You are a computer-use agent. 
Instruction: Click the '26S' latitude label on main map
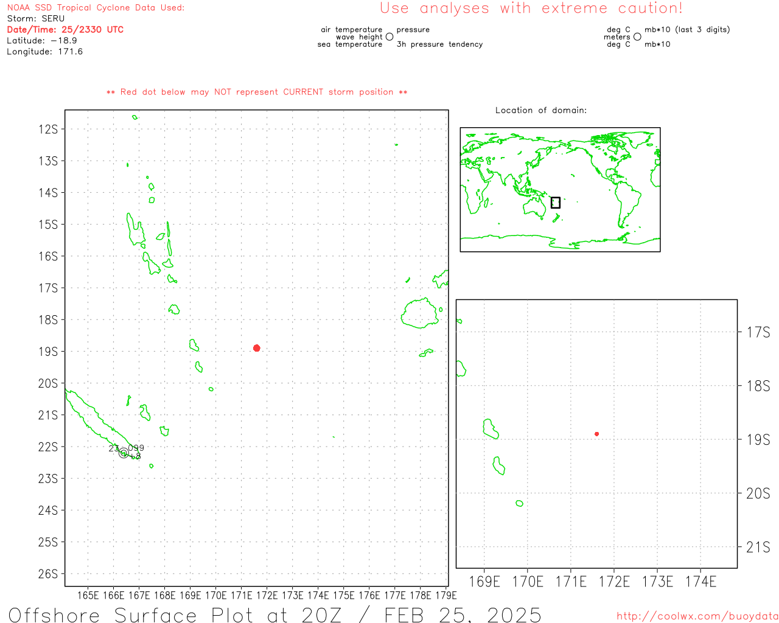tap(49, 574)
